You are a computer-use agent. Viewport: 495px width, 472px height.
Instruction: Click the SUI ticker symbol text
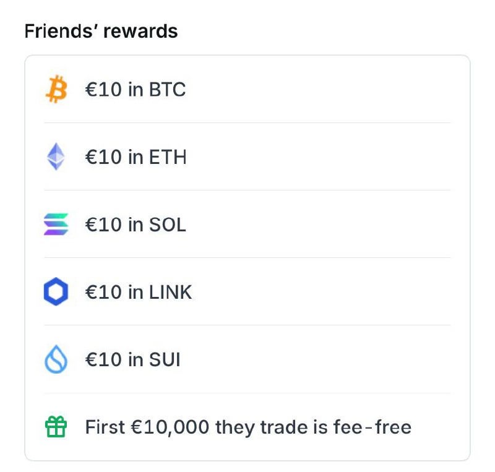point(165,359)
